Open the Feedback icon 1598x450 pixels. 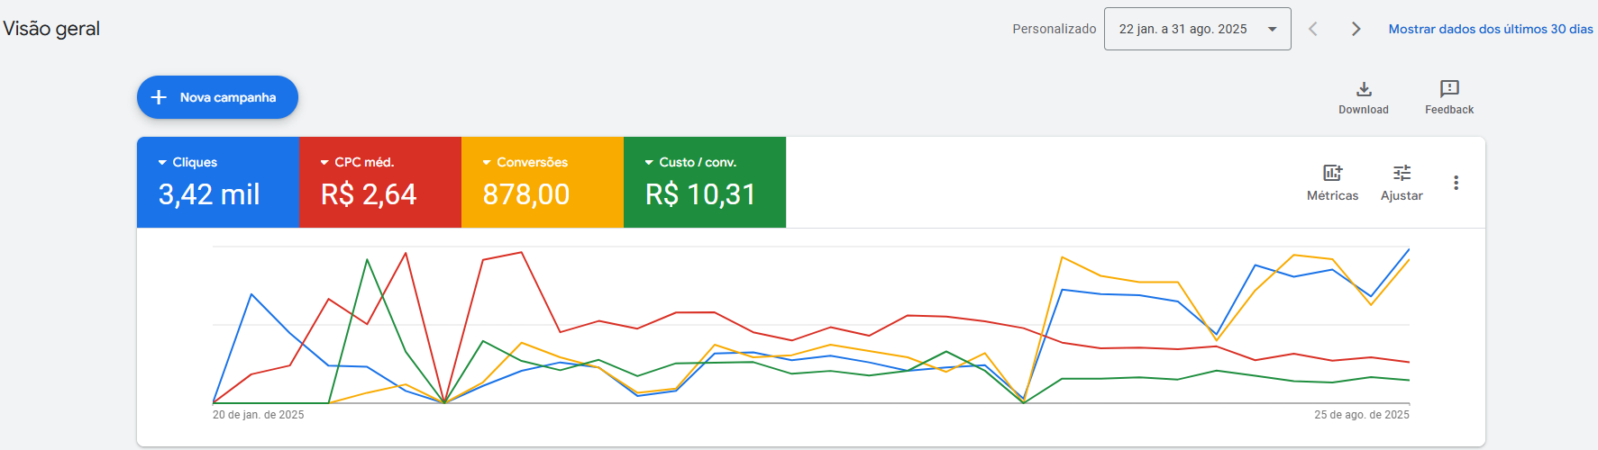[1449, 89]
